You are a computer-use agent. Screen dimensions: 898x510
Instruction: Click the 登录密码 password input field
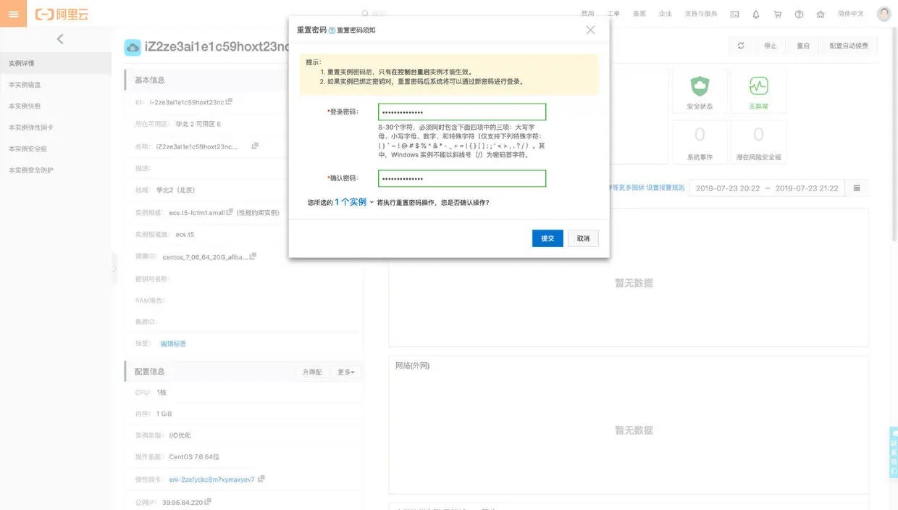coord(462,112)
